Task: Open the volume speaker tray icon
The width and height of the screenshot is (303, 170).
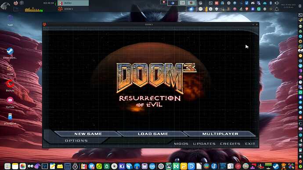Action: click(277, 3)
